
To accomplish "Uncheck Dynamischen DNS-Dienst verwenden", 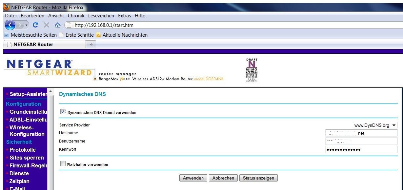I will click(x=63, y=112).
